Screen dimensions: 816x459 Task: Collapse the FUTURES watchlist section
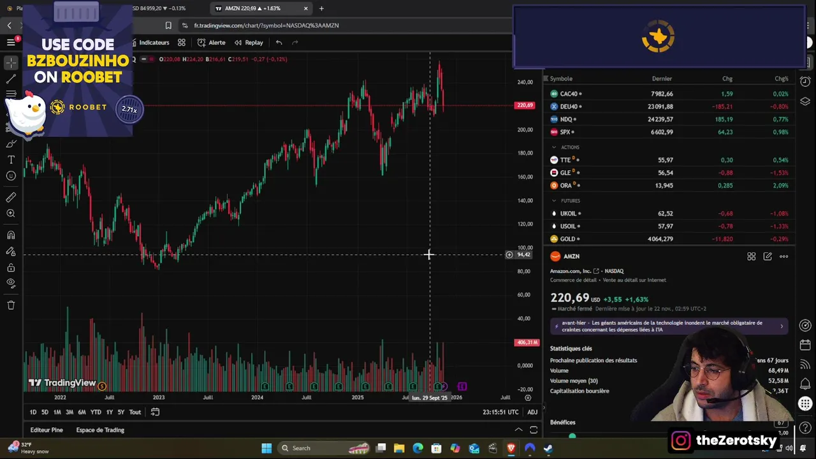coord(553,201)
